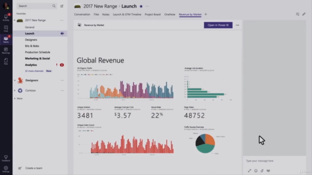Click the Create a team icon

click(x=20, y=168)
